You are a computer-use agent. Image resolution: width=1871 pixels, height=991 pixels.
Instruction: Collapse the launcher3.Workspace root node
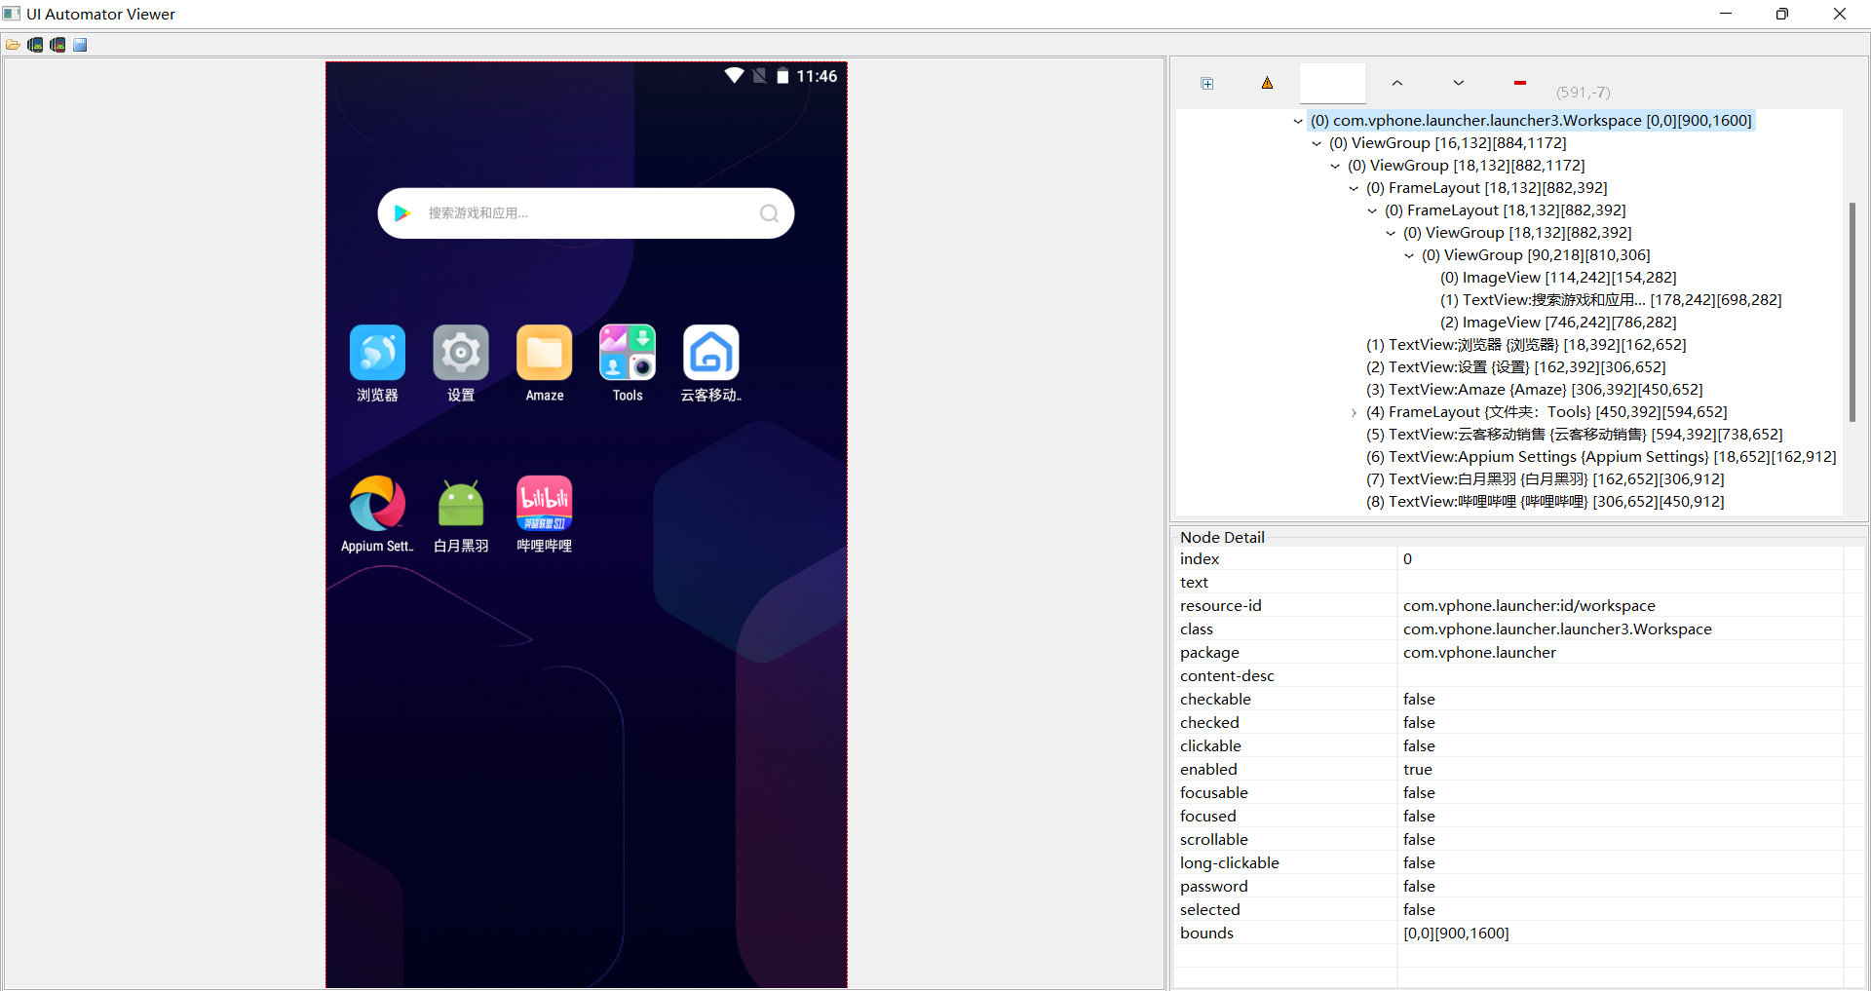pyautogui.click(x=1297, y=121)
